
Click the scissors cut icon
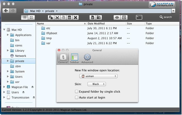[57, 17]
